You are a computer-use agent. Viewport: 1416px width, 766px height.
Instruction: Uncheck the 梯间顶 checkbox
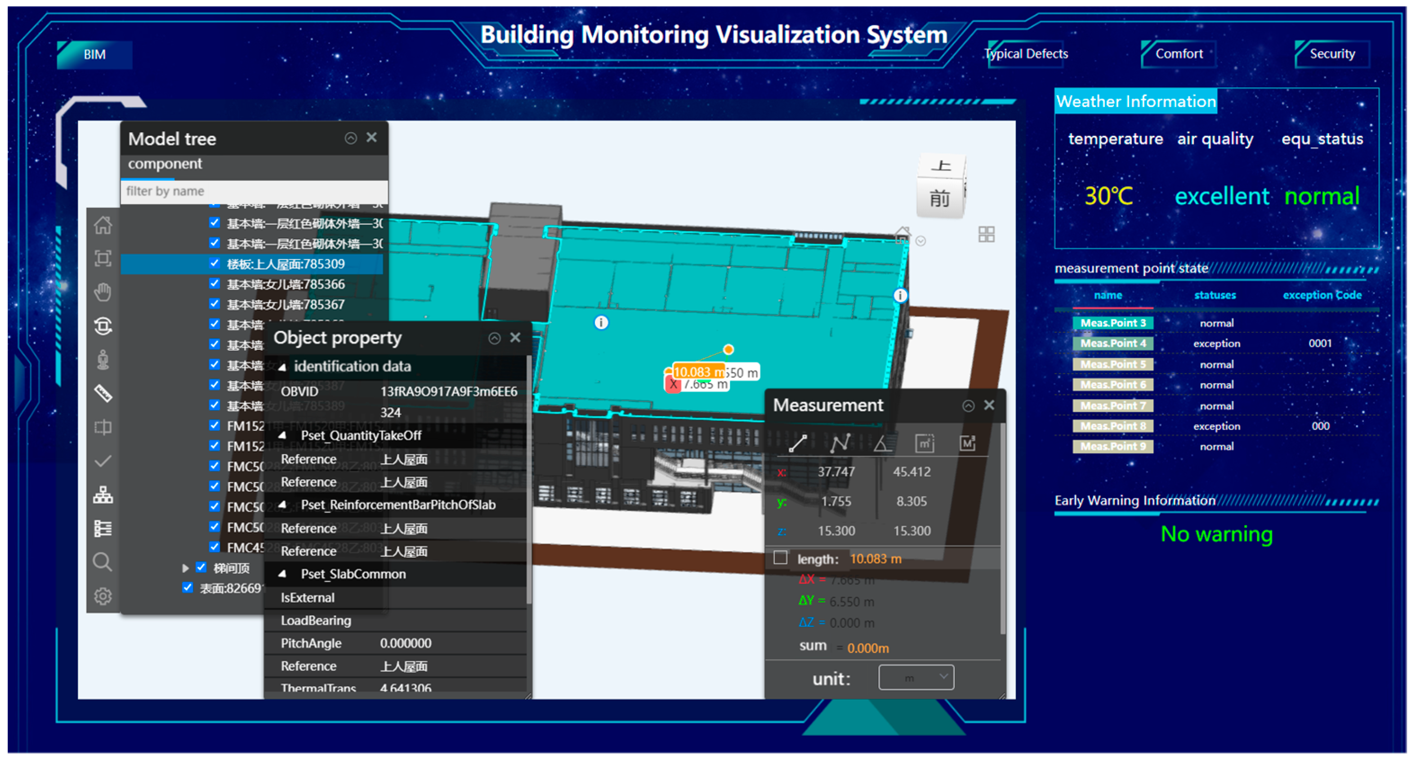(201, 568)
